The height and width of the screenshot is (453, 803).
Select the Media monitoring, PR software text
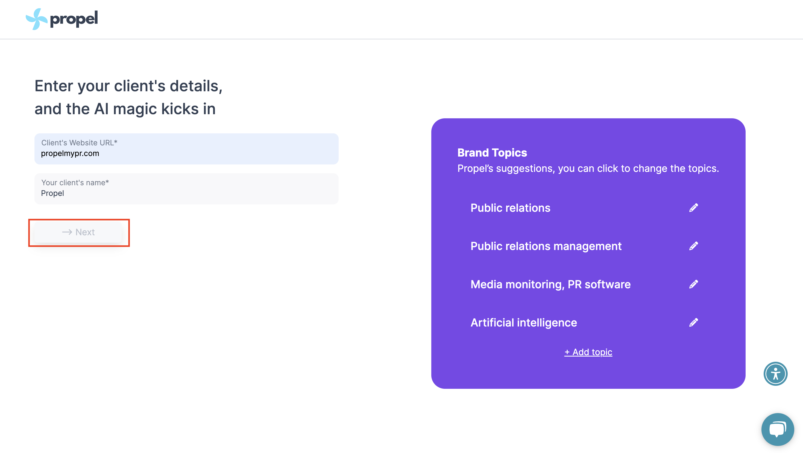click(x=550, y=284)
